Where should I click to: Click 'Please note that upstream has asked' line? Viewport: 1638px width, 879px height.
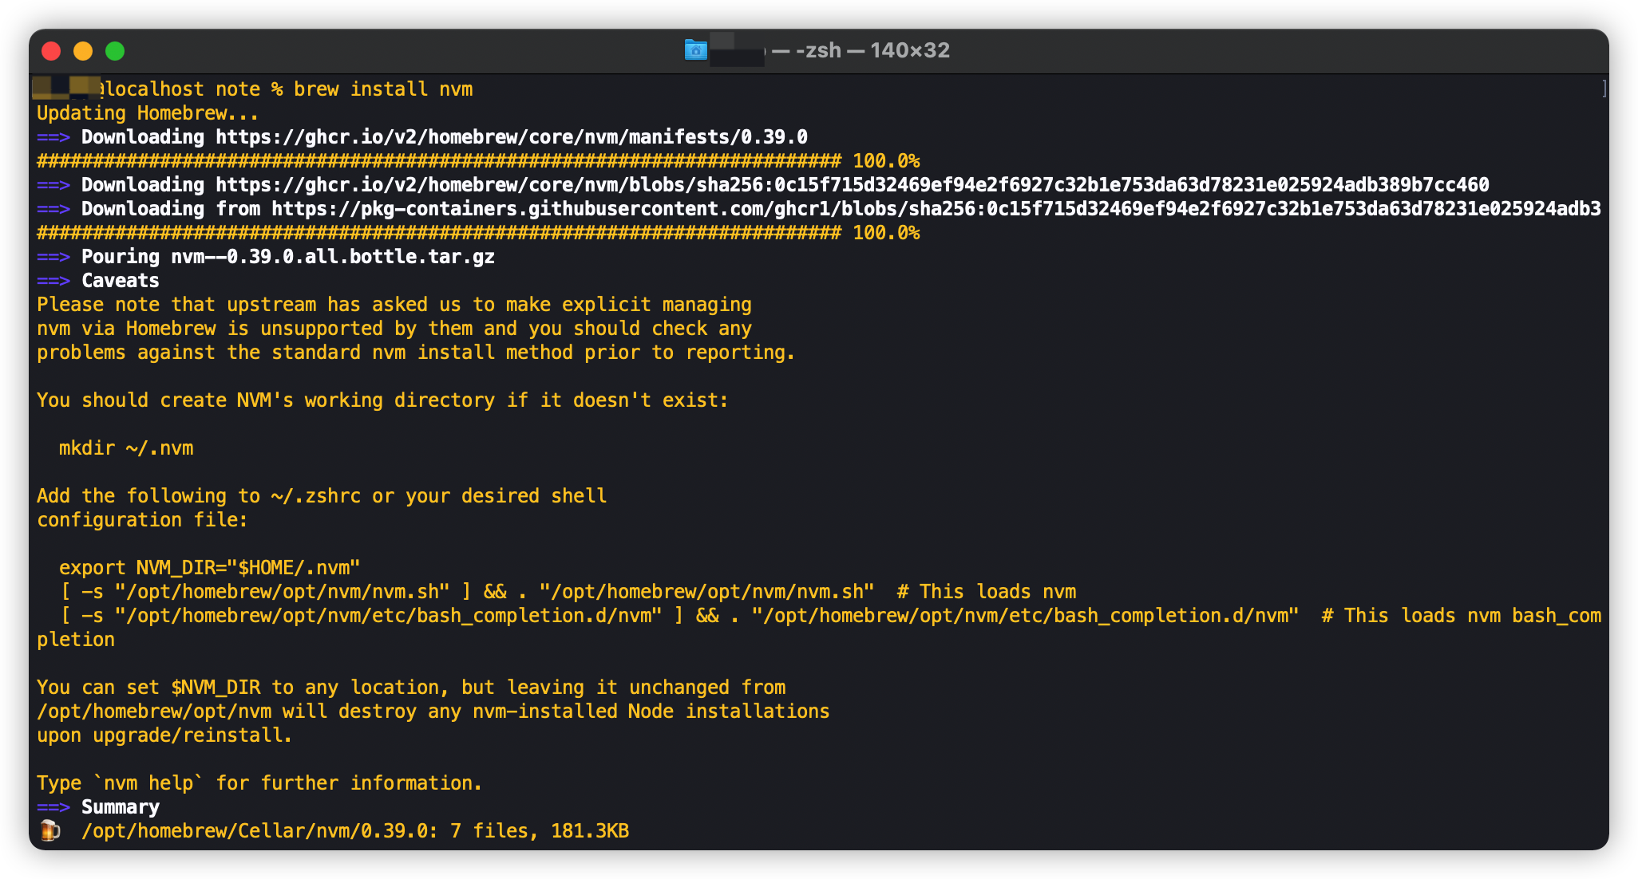(394, 305)
